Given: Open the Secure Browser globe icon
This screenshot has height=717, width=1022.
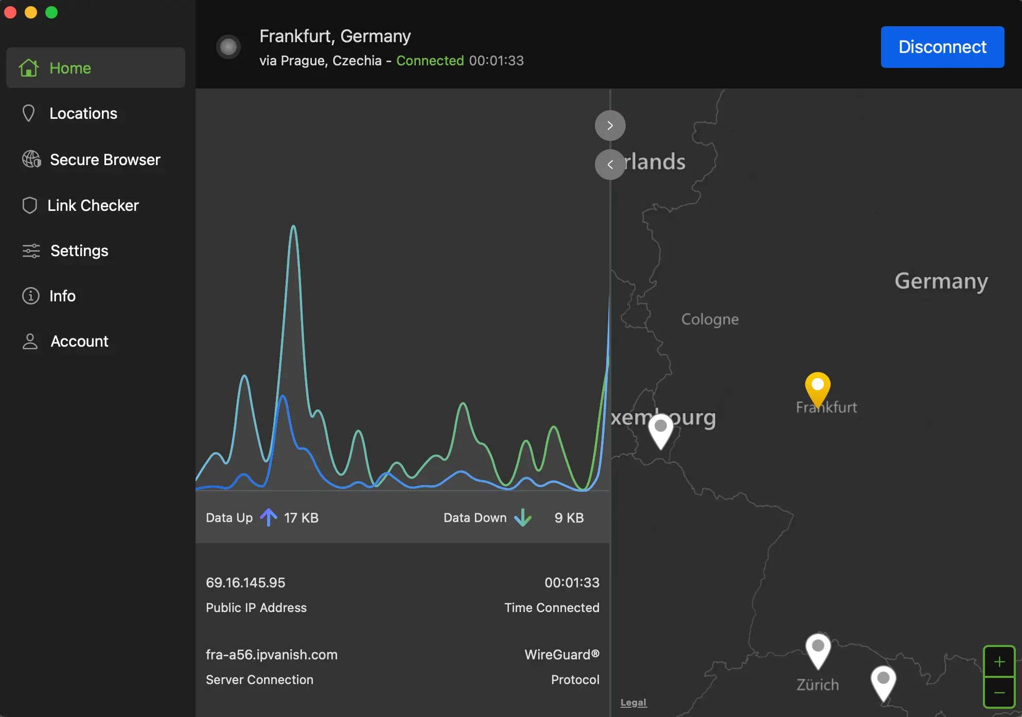Looking at the screenshot, I should click(x=30, y=159).
